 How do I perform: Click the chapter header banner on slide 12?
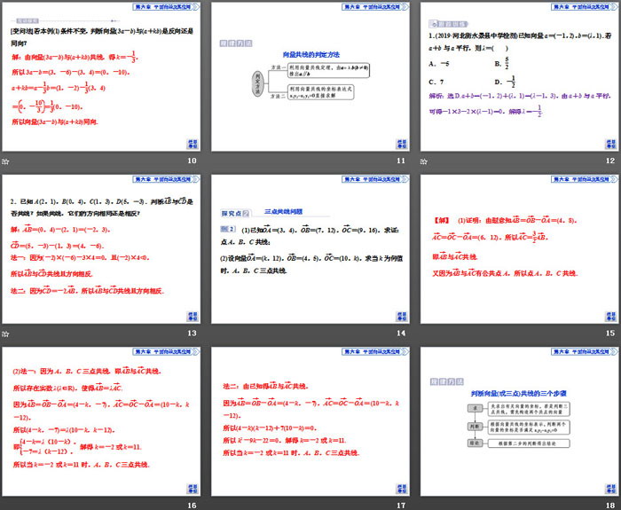[x=584, y=7]
